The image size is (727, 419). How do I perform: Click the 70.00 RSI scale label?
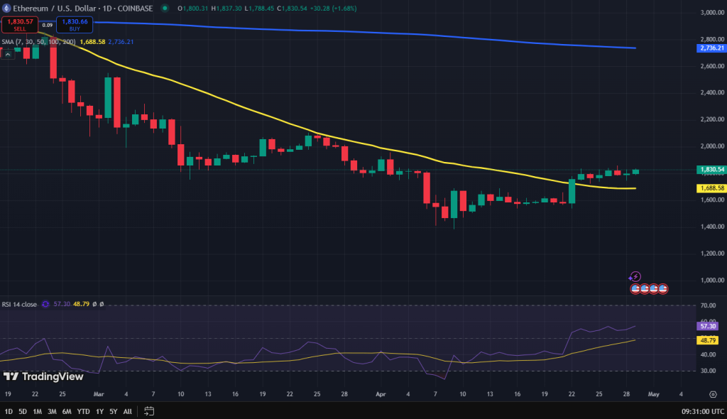(708, 306)
